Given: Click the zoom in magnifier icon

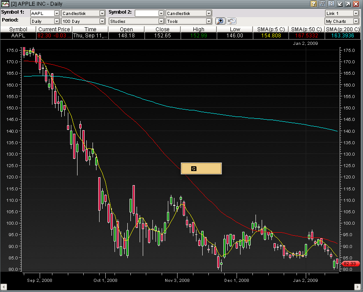Looking at the screenshot, I should click(220, 21).
